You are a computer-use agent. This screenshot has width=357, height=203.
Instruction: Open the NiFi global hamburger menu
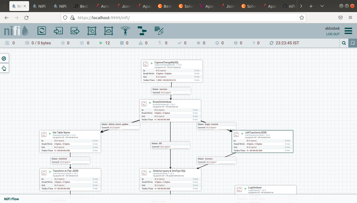click(348, 31)
